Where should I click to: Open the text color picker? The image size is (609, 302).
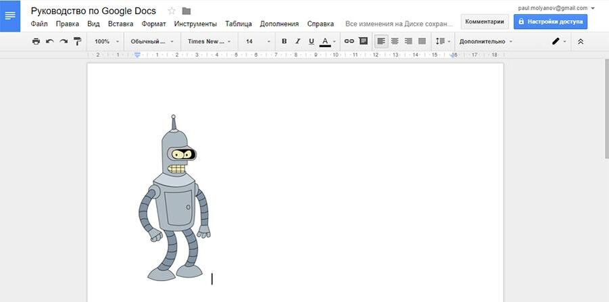(327, 41)
